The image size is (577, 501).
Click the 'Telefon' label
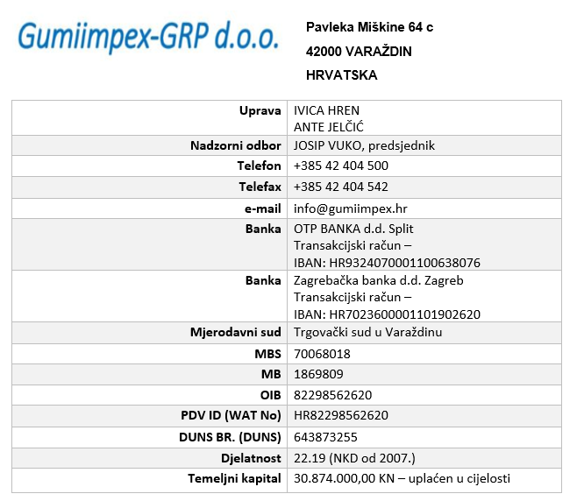click(259, 166)
